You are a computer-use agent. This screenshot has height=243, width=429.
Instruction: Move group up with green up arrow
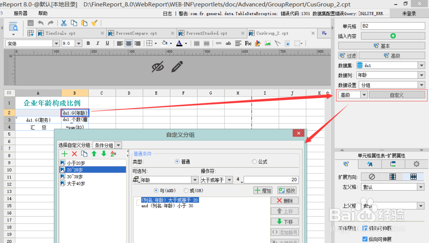click(x=94, y=154)
